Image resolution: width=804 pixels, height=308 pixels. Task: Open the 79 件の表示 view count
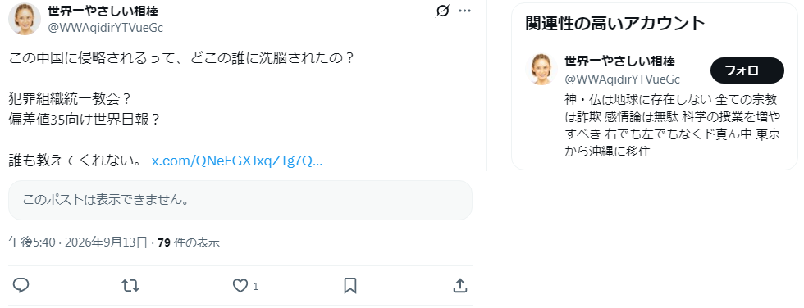click(189, 242)
